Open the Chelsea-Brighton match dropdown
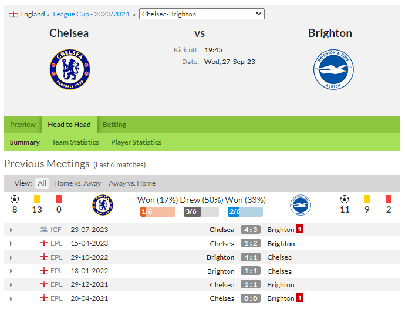Image resolution: width=405 pixels, height=319 pixels. pos(202,14)
